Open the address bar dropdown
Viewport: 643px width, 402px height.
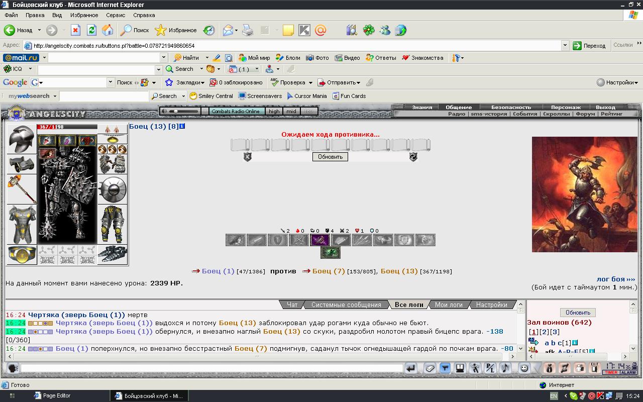point(565,45)
